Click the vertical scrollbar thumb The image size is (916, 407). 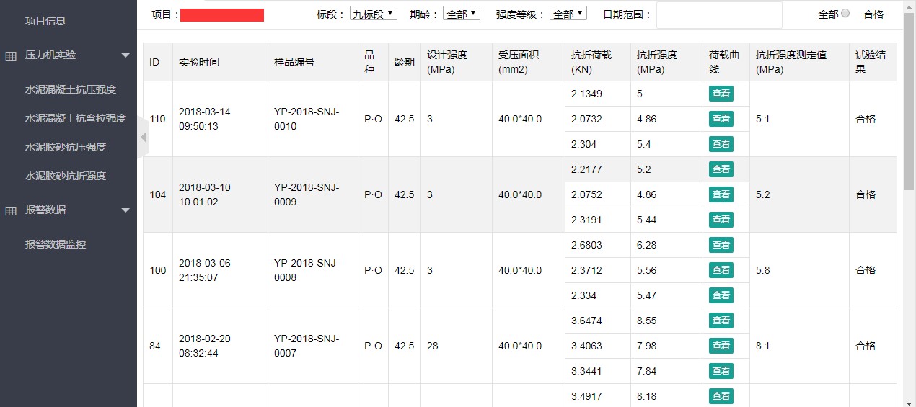coord(910,101)
